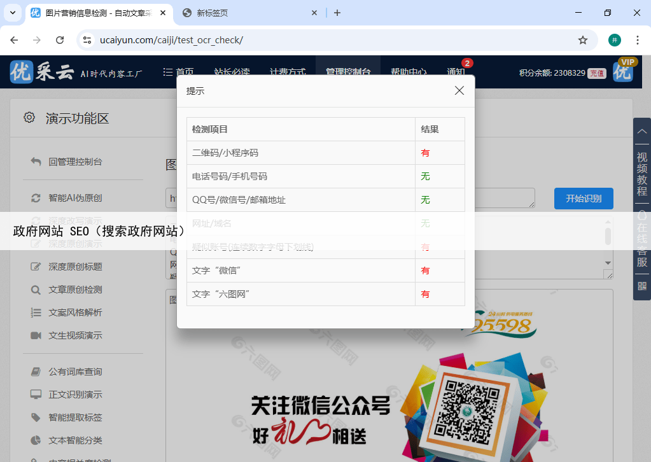Open the 文本智能分类 sidebar link
The image size is (651, 462).
click(x=75, y=440)
